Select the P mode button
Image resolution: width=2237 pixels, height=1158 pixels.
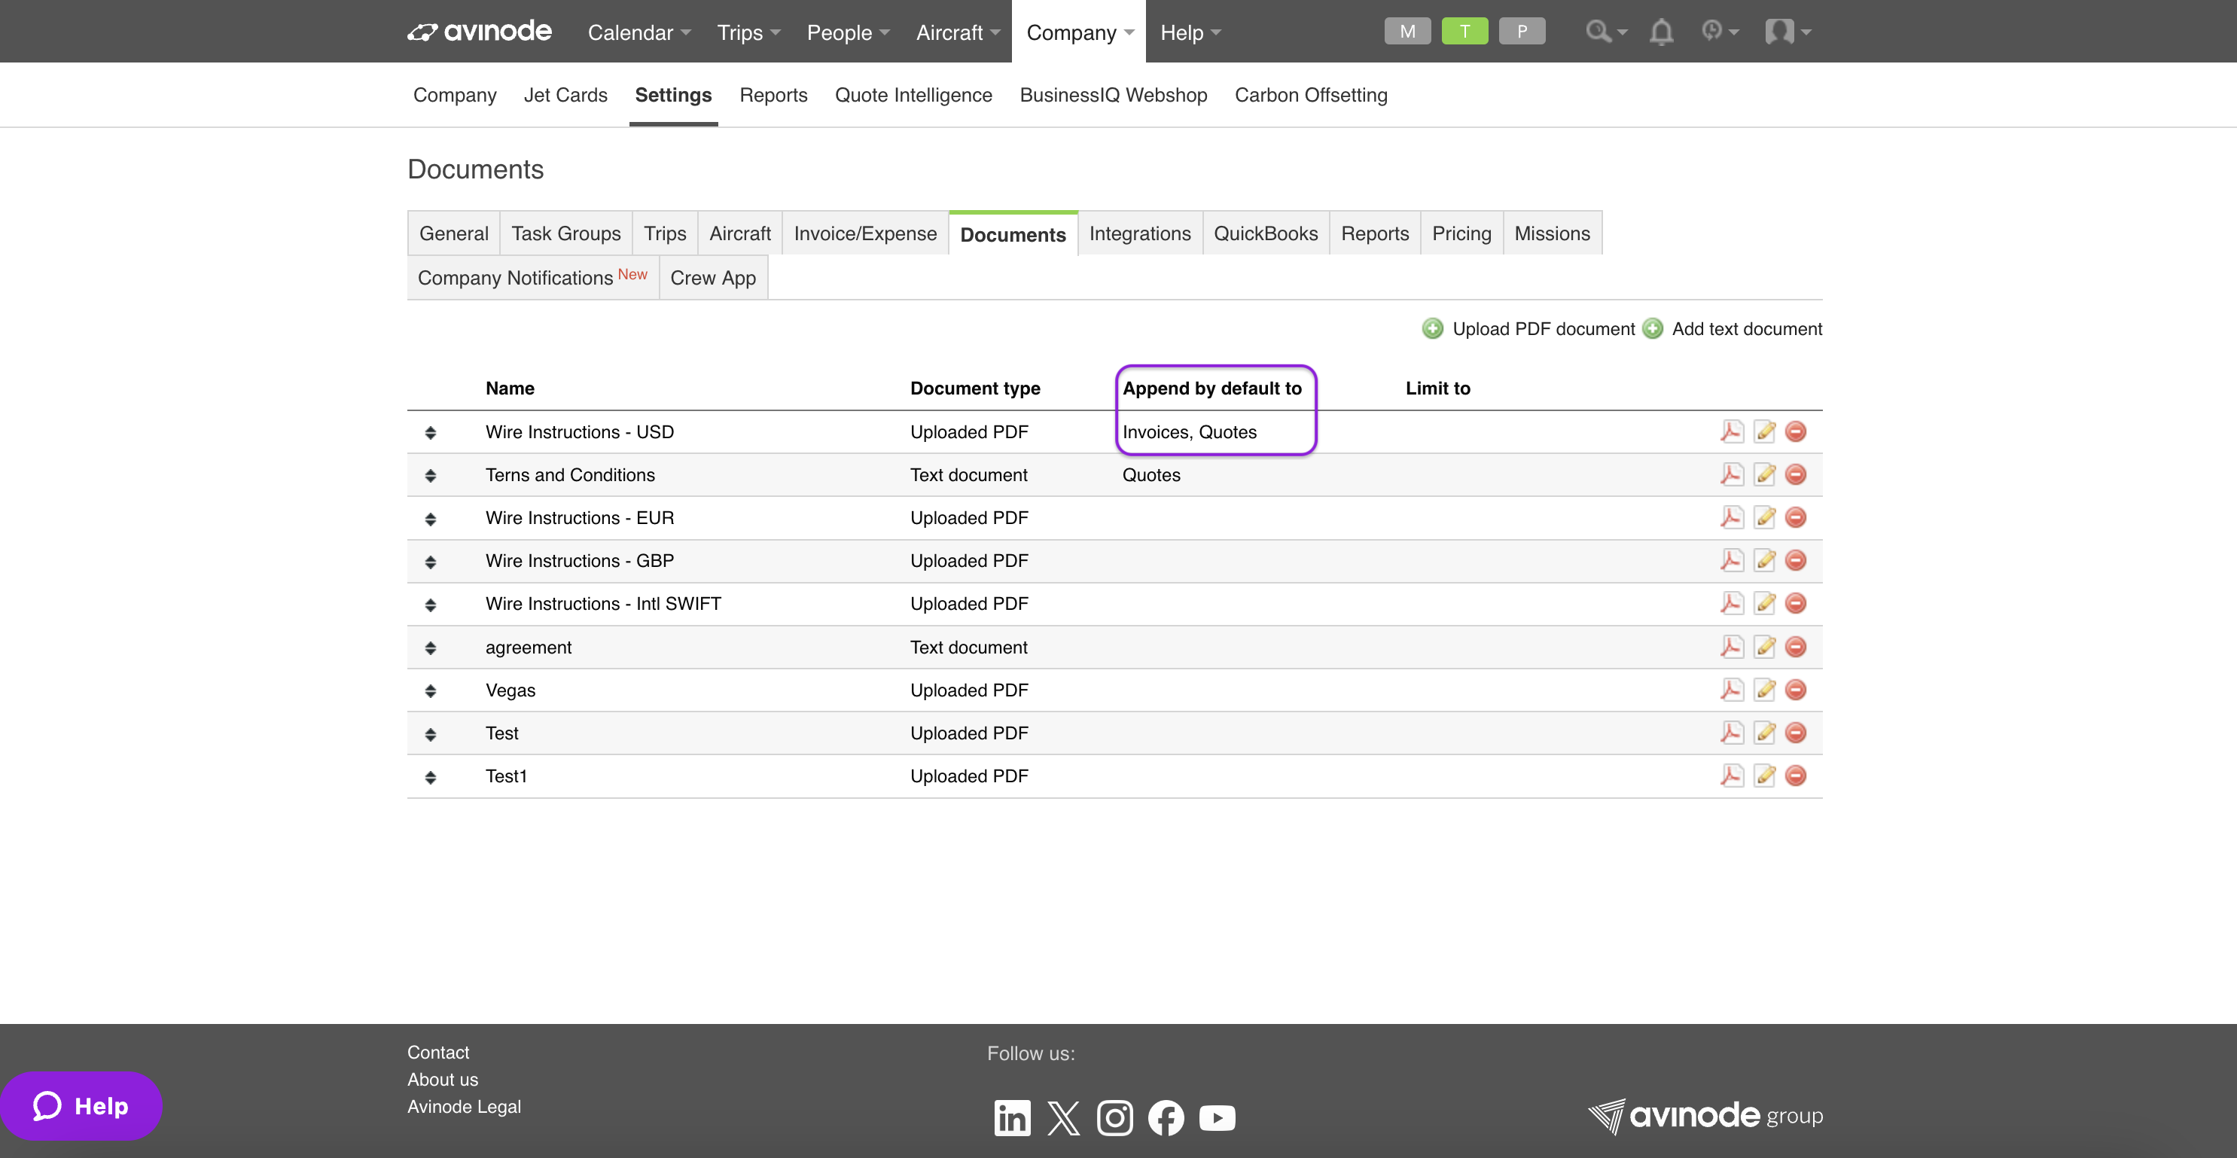[x=1522, y=32]
